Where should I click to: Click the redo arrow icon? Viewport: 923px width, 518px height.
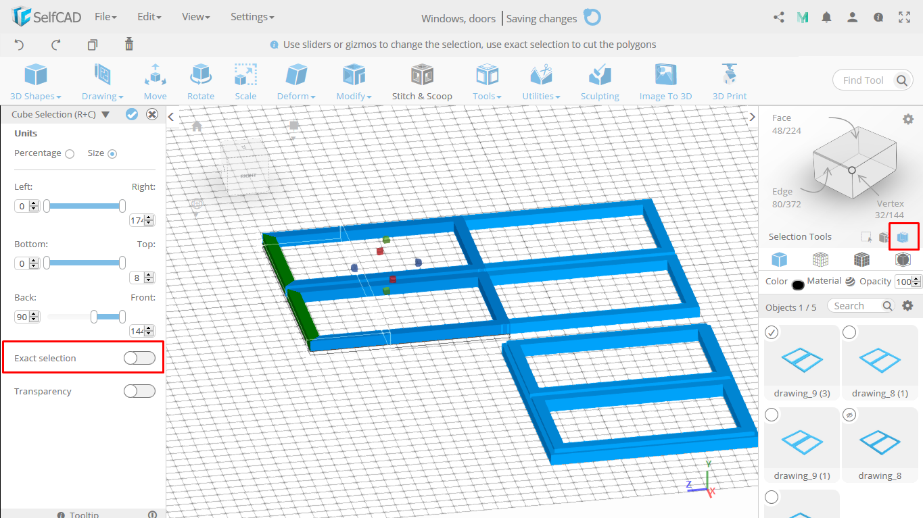click(x=56, y=45)
